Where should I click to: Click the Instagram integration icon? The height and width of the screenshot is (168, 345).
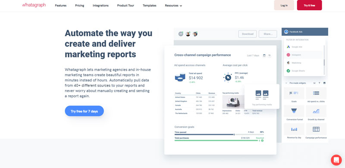[288, 55]
